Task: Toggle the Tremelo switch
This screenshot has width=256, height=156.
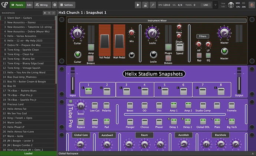Action: (232, 105)
